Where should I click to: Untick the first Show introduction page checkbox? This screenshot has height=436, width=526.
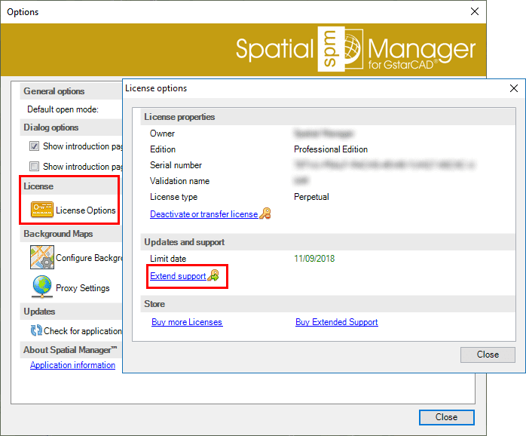tap(34, 146)
